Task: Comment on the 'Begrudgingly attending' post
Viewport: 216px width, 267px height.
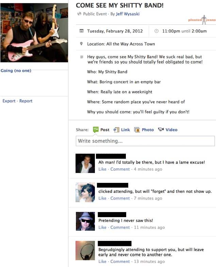Action: click(x=120, y=262)
